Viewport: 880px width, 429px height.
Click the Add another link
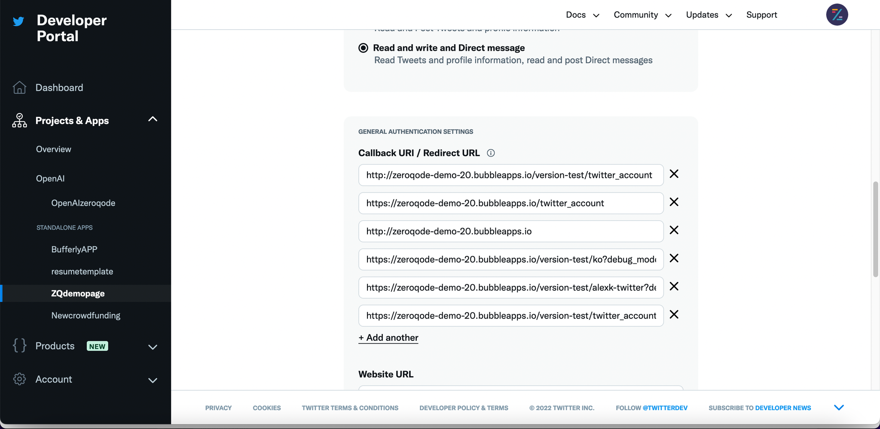[x=388, y=337]
